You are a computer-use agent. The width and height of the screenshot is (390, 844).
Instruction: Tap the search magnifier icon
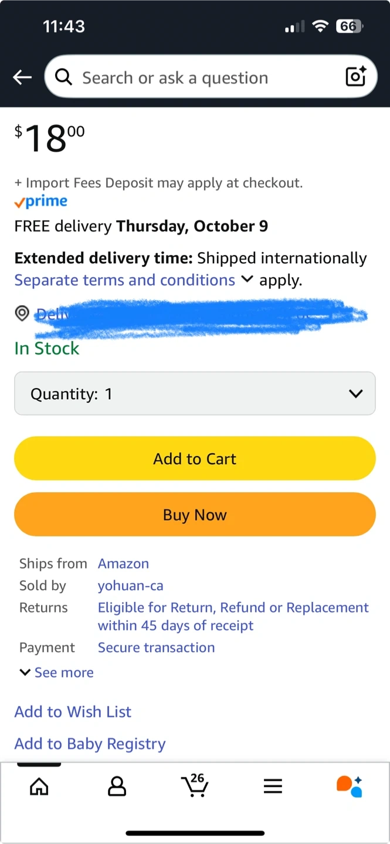point(63,77)
